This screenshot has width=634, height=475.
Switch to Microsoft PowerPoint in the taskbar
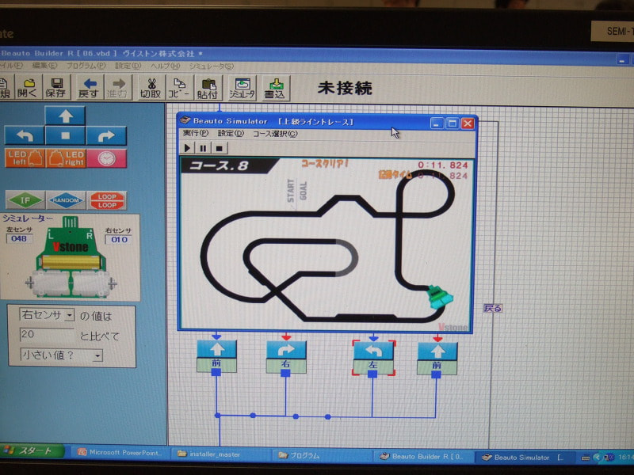pyautogui.click(x=120, y=454)
